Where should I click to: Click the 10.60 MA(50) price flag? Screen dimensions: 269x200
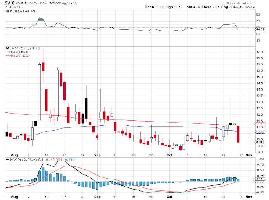[260, 132]
